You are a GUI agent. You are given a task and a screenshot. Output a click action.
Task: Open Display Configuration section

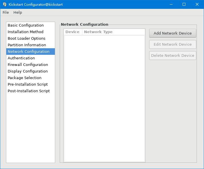tap(31, 71)
